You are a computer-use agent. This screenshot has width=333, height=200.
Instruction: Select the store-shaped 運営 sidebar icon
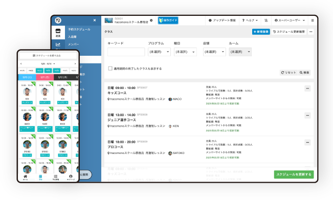point(58,33)
